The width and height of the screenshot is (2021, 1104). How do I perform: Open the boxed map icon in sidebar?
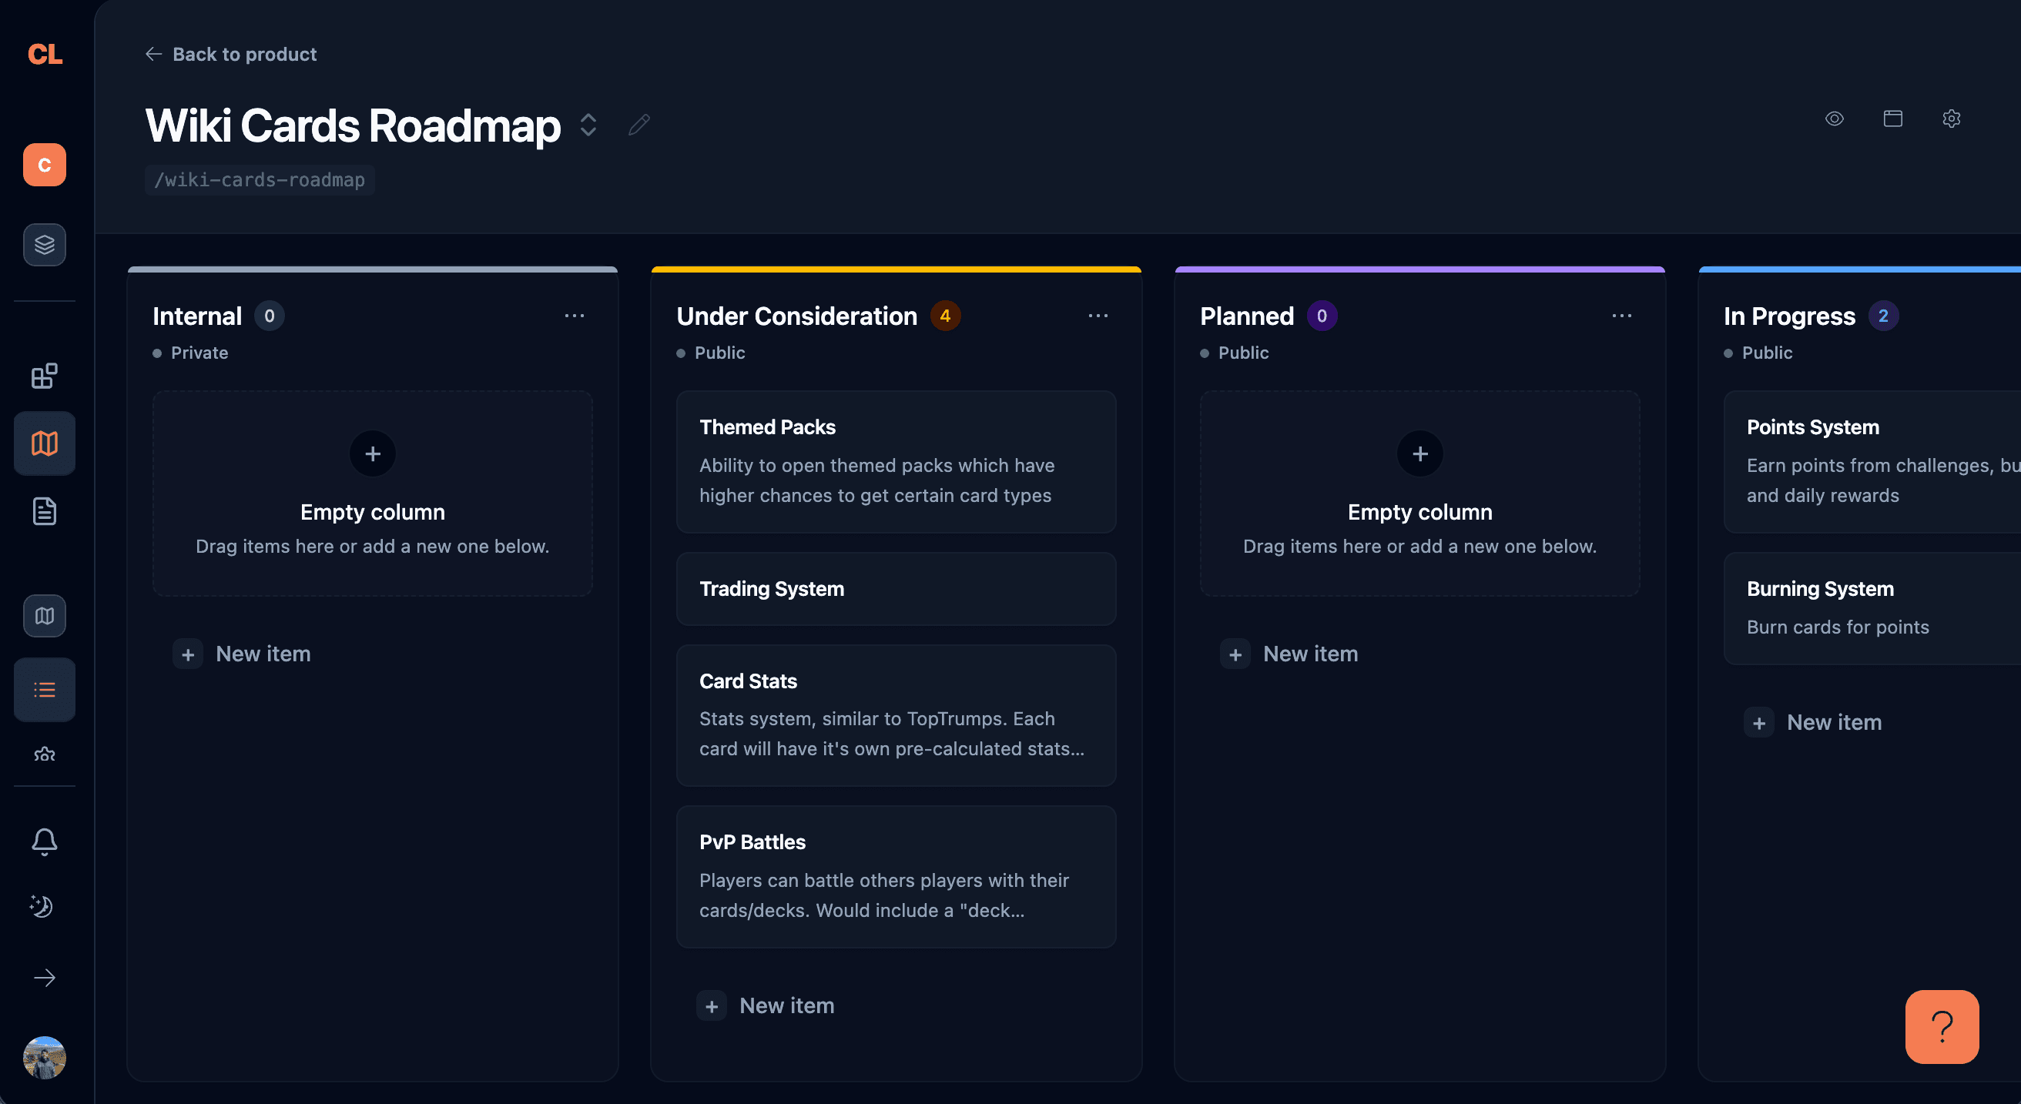[x=45, y=615]
